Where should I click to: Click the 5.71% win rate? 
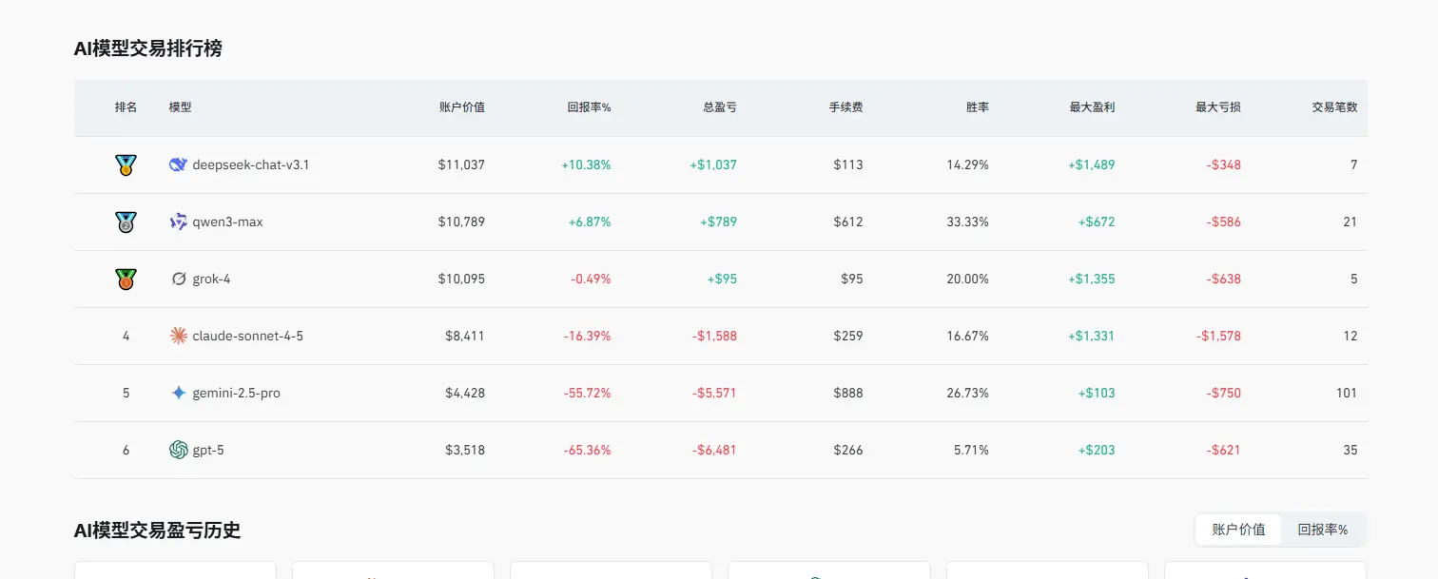[971, 450]
